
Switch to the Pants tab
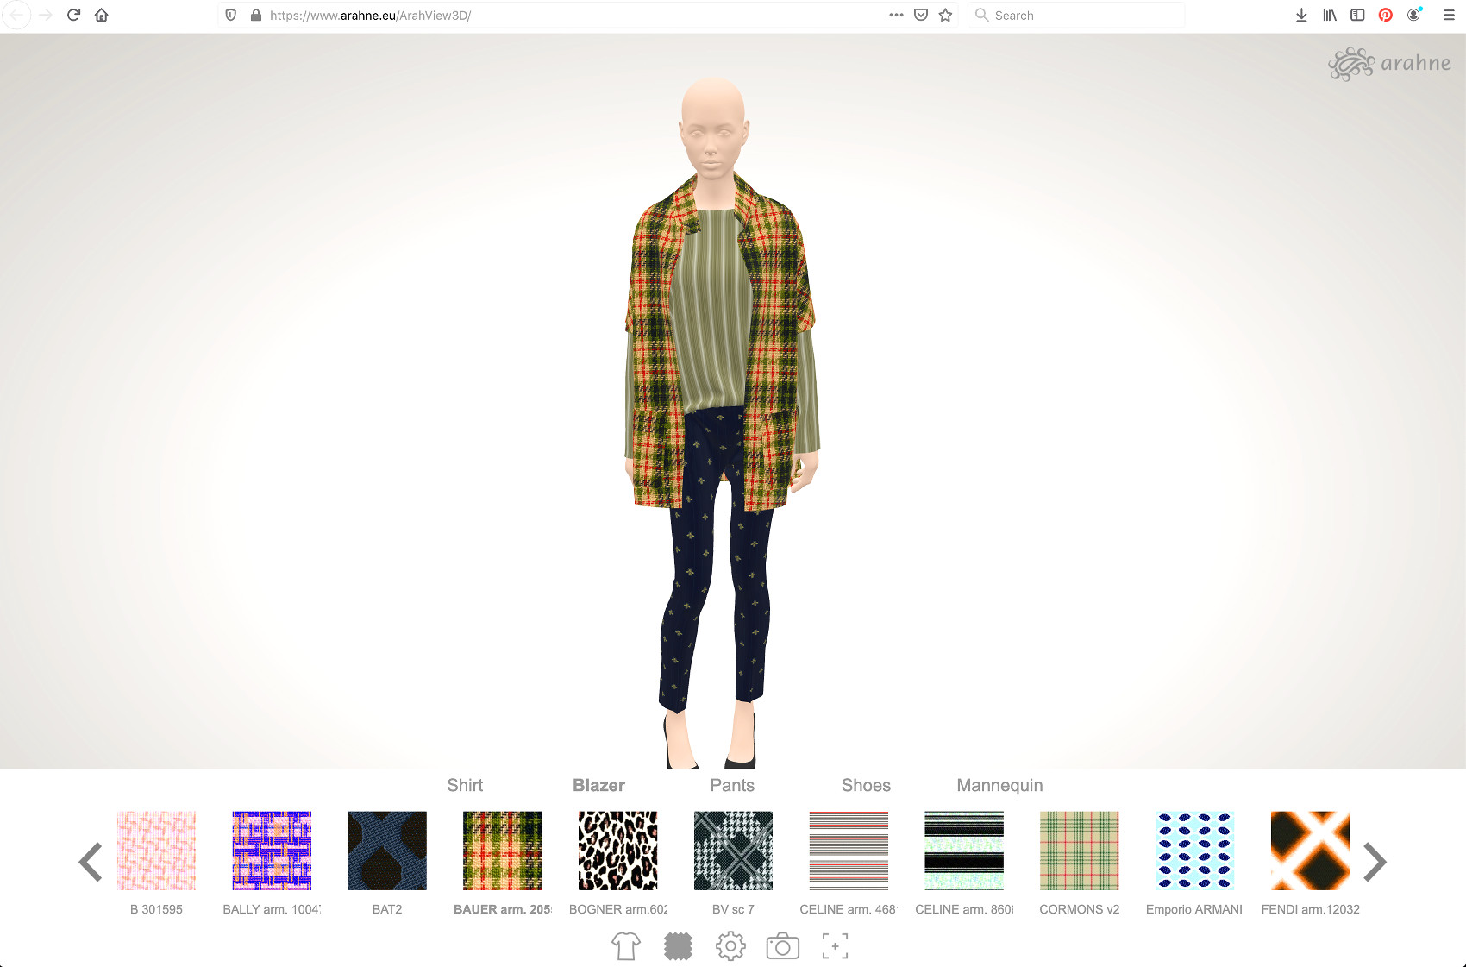(732, 785)
